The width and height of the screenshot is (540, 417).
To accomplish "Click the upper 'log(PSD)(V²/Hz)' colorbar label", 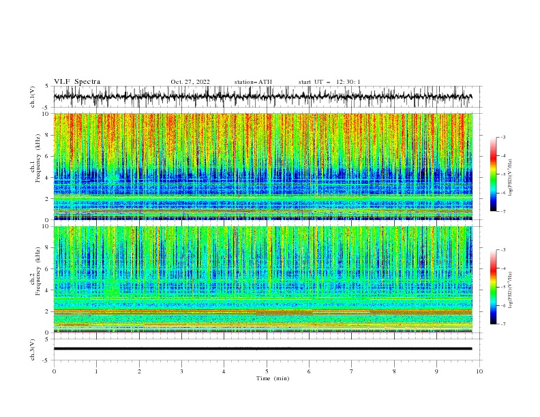I will click(510, 178).
